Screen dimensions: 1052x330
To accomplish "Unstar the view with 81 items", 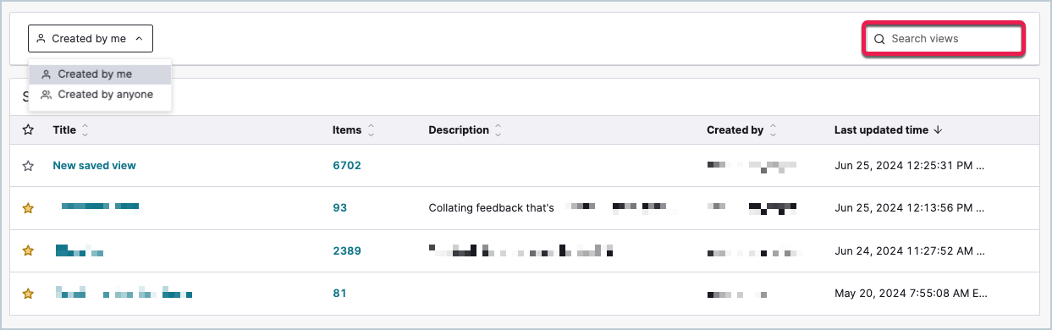I will click(x=28, y=294).
